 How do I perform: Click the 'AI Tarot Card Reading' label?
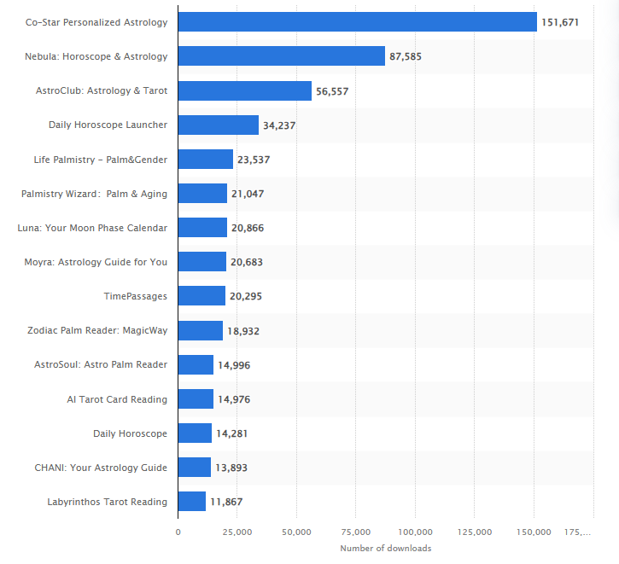pos(117,399)
